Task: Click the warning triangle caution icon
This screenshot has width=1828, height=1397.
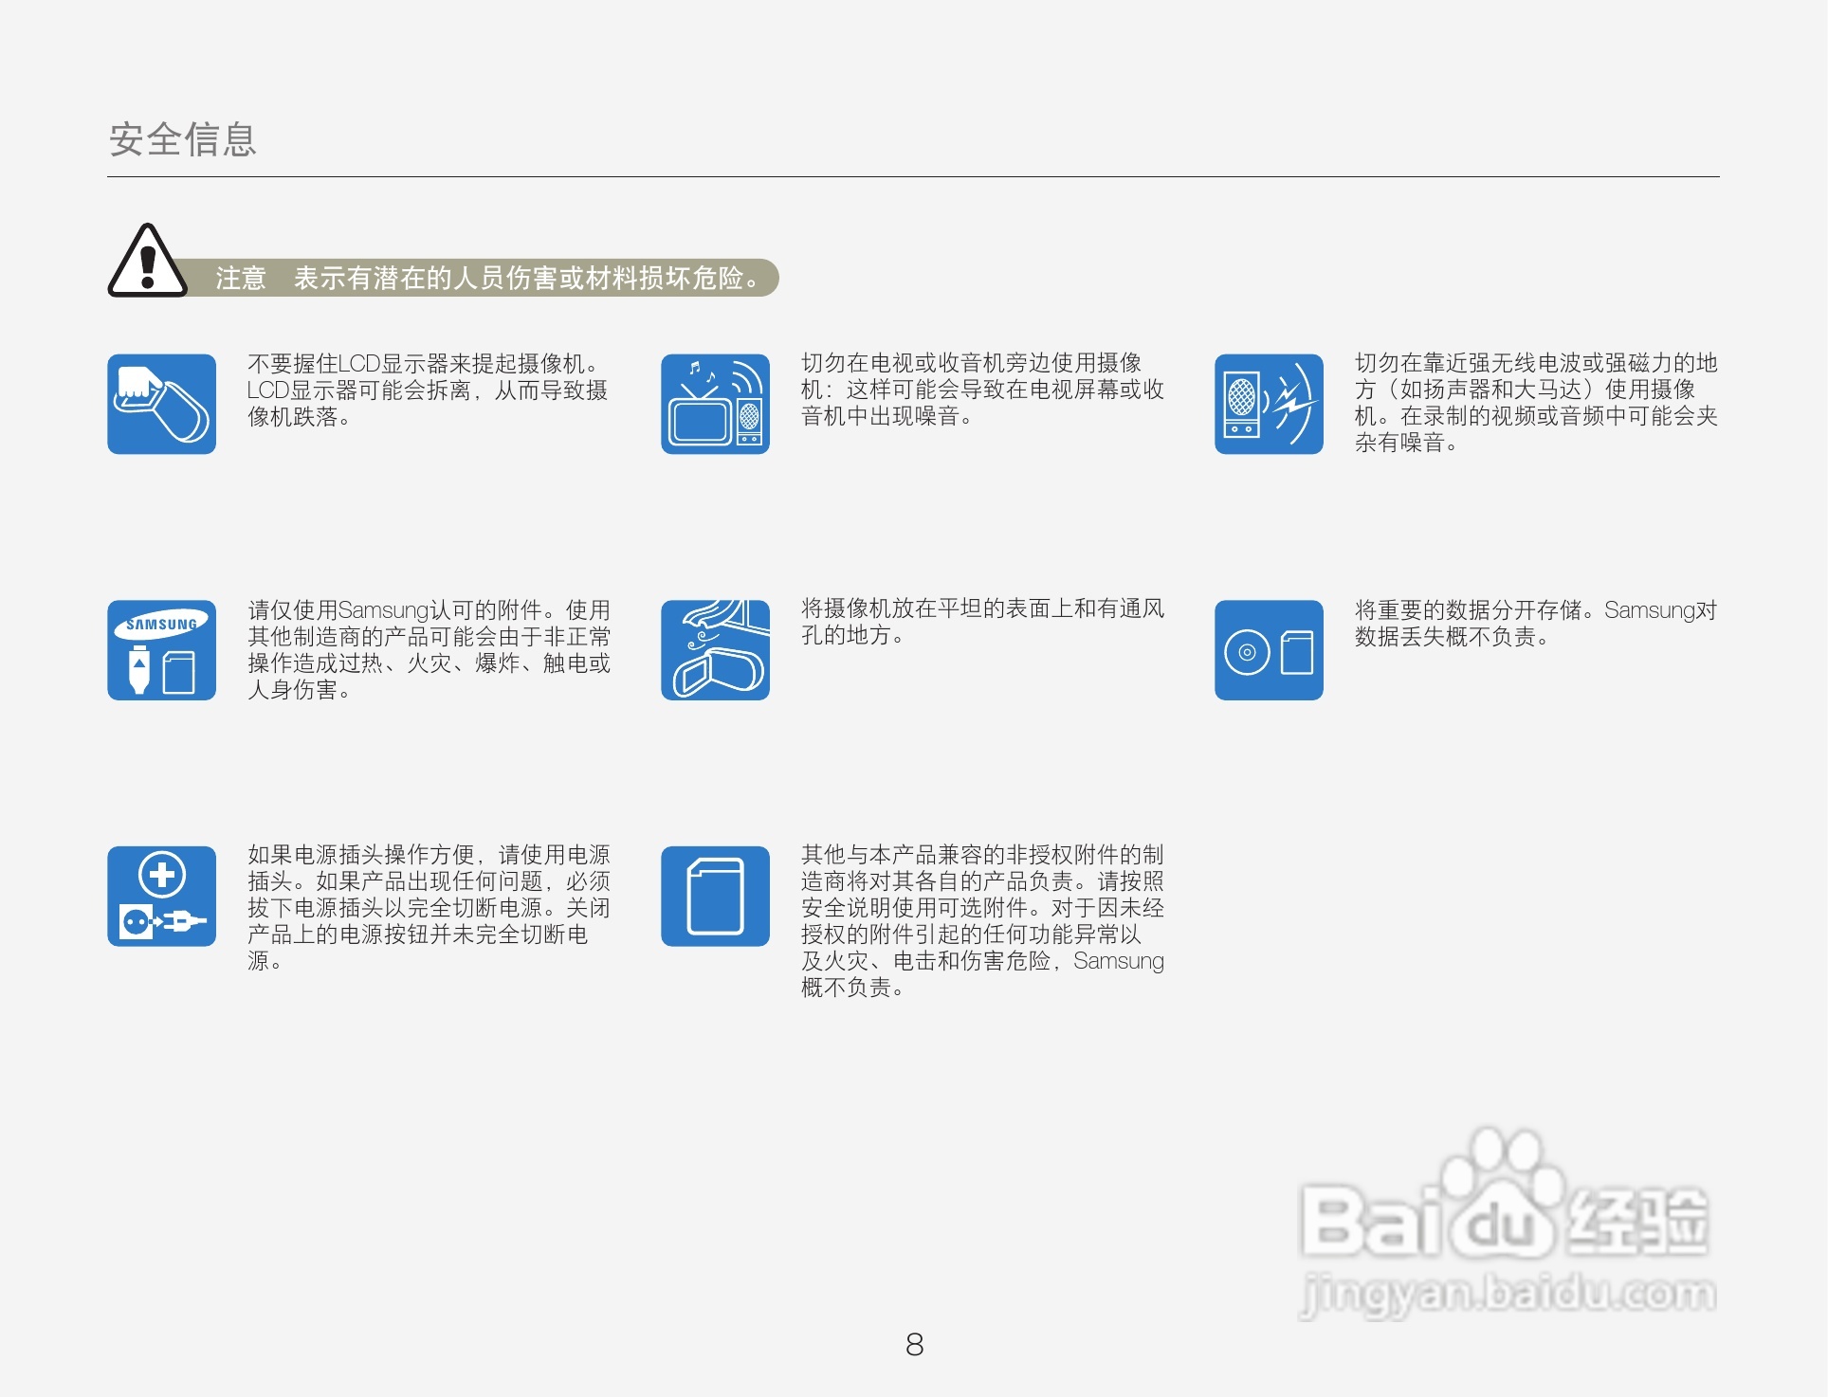Action: (147, 262)
